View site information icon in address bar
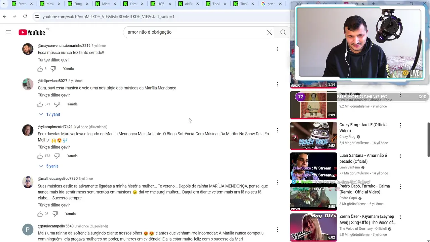 pos(37,16)
